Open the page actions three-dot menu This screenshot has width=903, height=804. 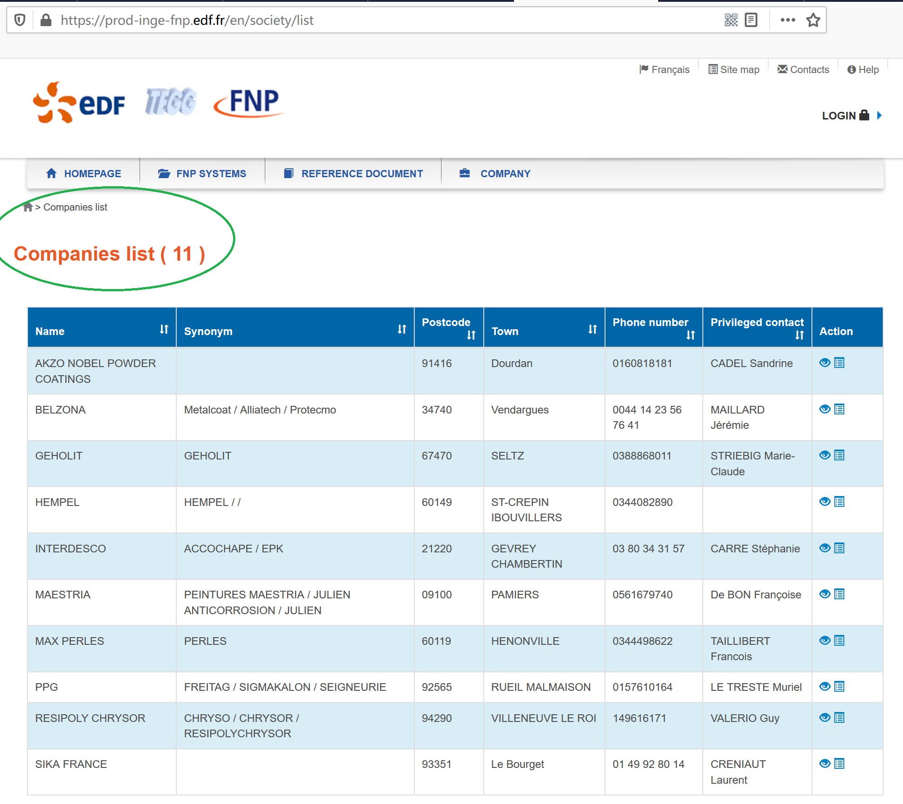(x=788, y=20)
